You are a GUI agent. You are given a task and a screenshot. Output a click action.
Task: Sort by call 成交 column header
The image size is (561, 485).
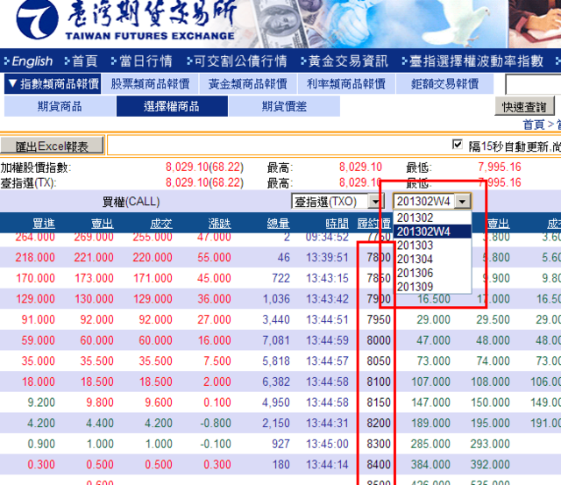click(161, 224)
